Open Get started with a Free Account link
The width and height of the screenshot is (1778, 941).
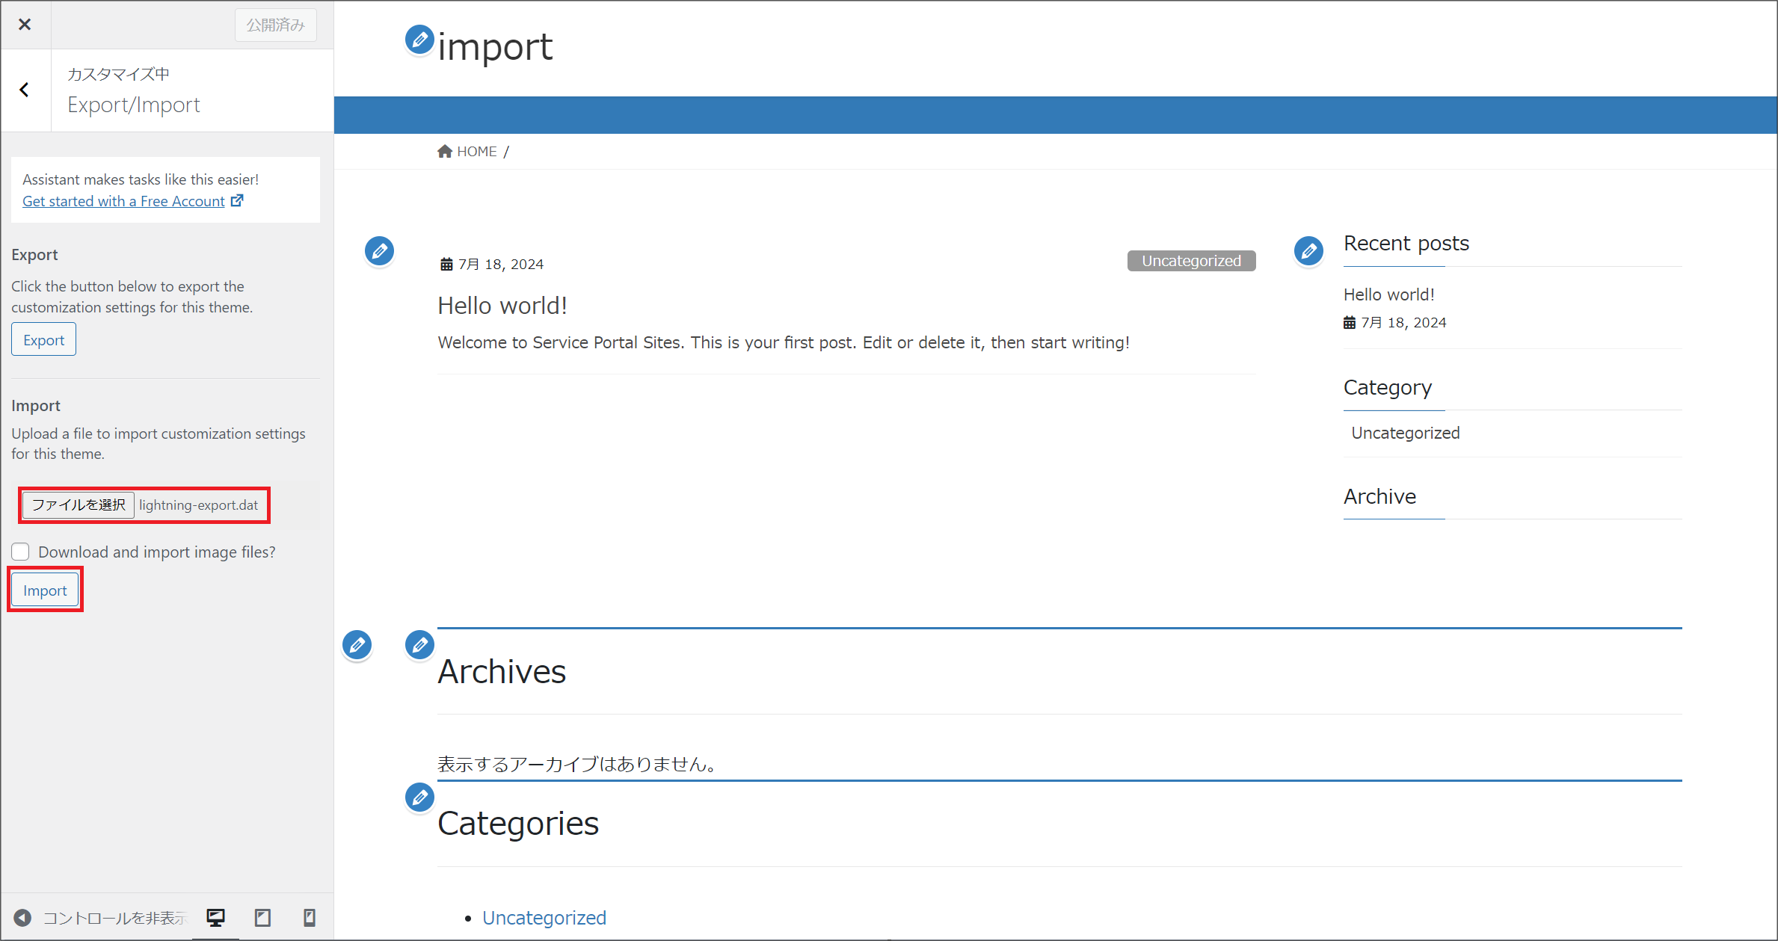coord(124,201)
